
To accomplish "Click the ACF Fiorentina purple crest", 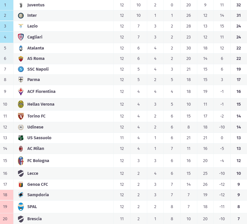I will point(21,91).
